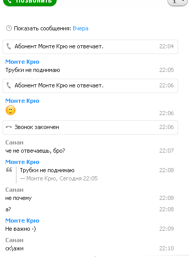Click the quoted text Трубки не поднимаю
Image resolution: width=189 pixels, height=257 pixels.
point(47,170)
